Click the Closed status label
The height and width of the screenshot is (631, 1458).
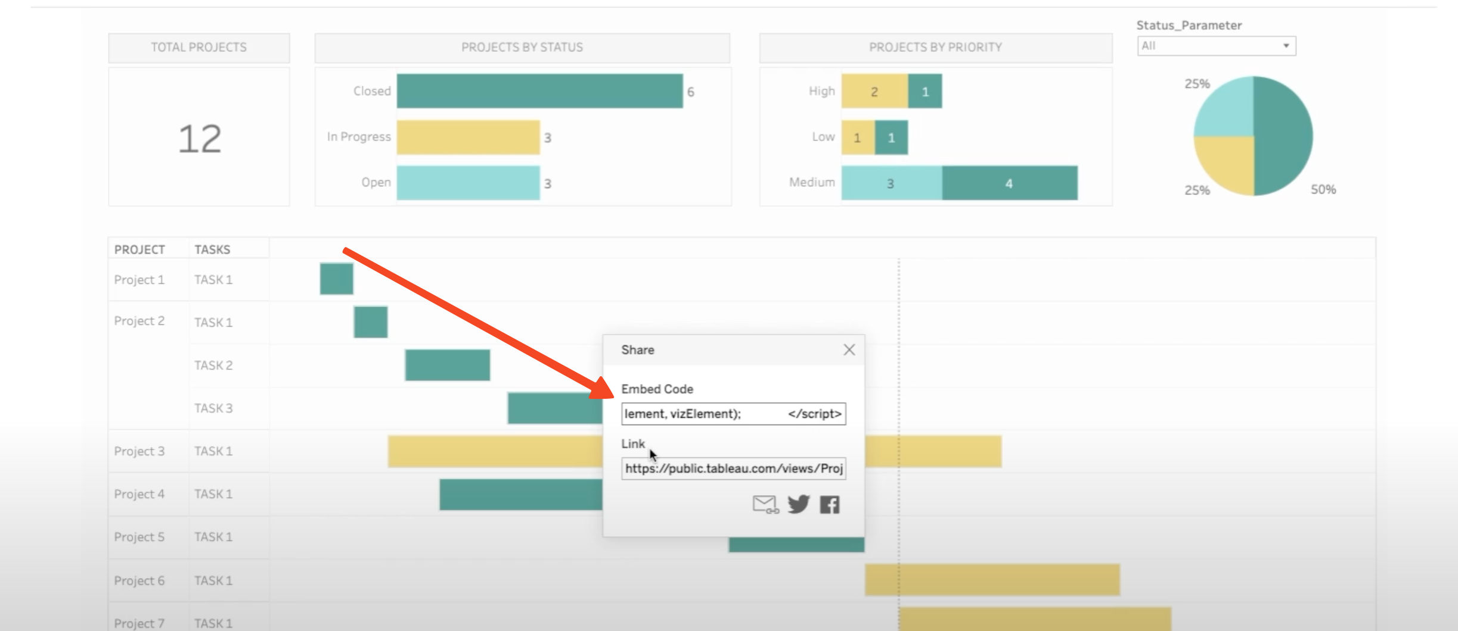[x=372, y=91]
